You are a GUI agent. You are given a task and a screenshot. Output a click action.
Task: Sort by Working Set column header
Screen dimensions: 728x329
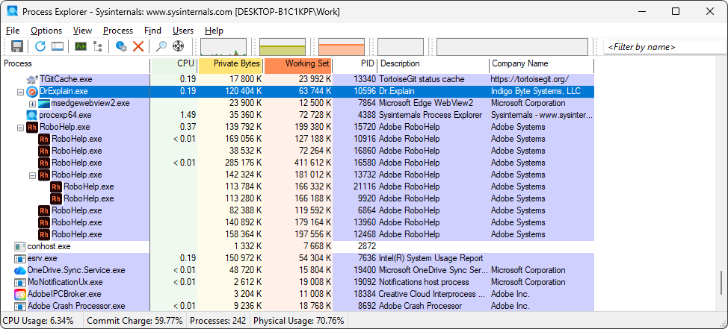[297, 64]
